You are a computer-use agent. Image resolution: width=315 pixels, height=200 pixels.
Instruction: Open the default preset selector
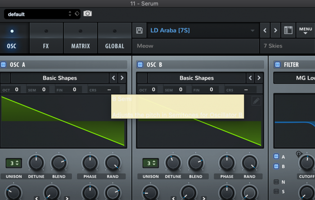pos(42,14)
